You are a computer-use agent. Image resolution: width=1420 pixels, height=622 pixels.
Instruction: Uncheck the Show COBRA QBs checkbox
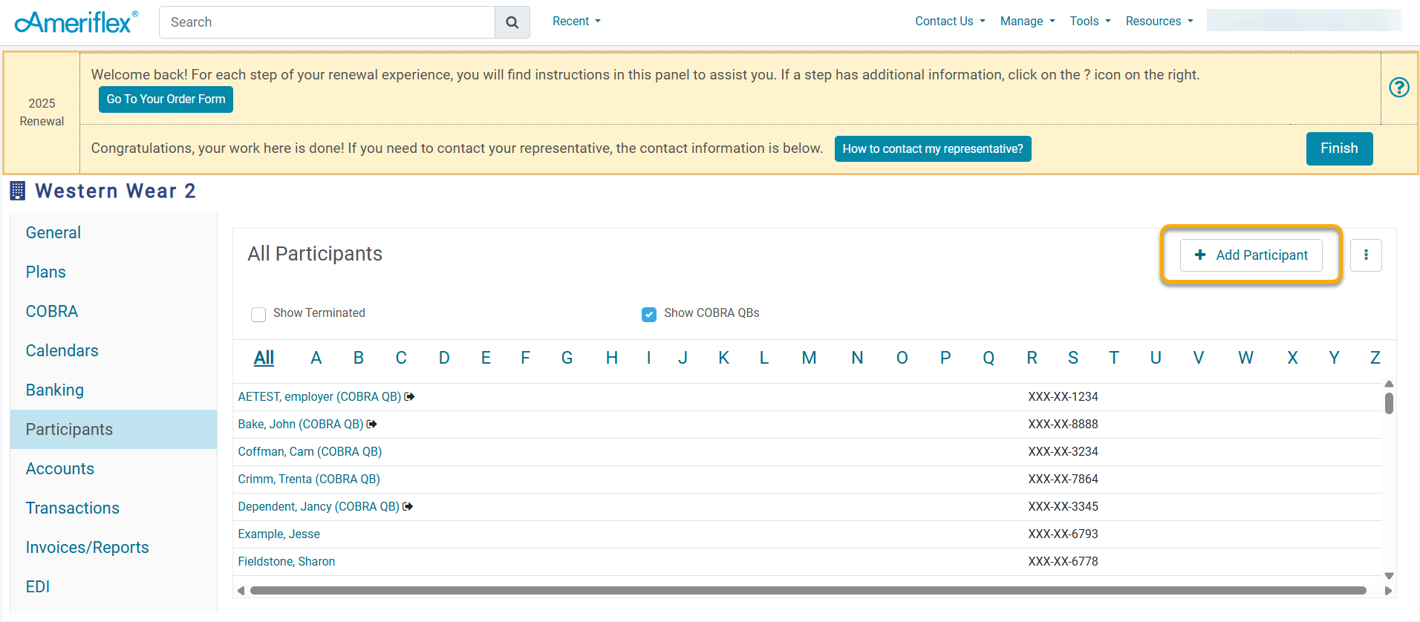click(x=649, y=314)
